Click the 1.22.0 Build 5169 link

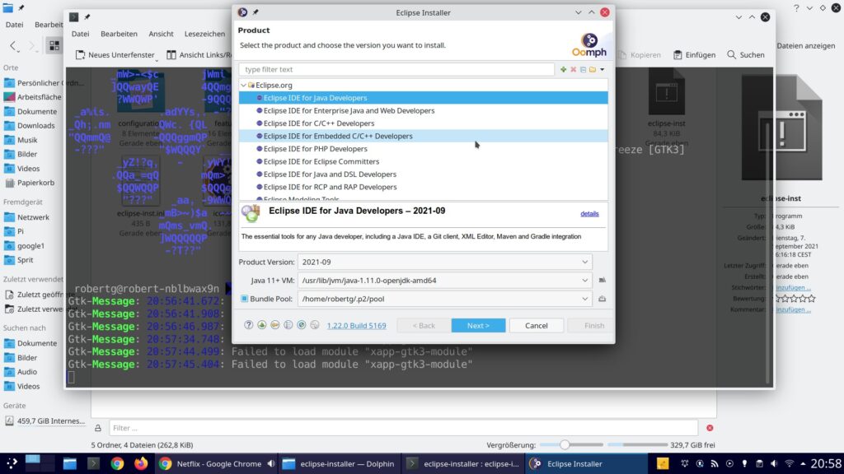click(356, 326)
